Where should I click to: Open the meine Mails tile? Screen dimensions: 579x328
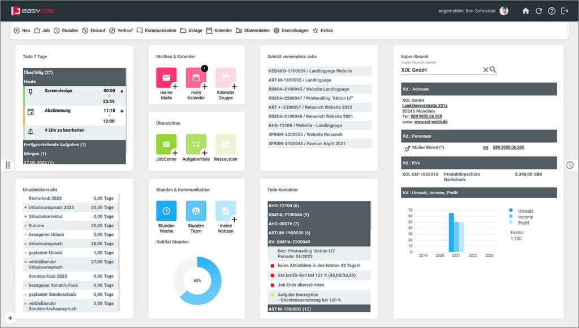pos(166,78)
